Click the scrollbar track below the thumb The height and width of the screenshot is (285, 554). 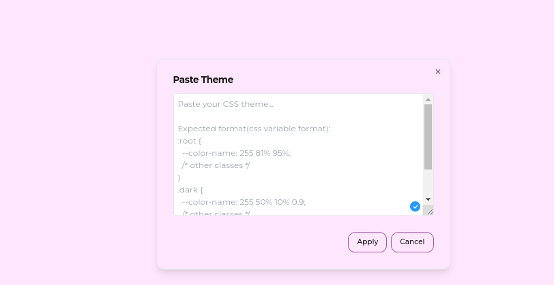click(428, 182)
